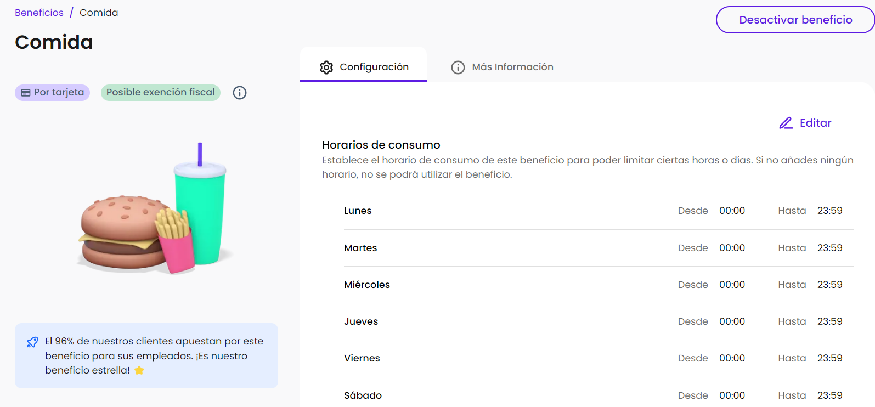Click the card icon in Por tarjeta badge
875x407 pixels.
point(26,93)
